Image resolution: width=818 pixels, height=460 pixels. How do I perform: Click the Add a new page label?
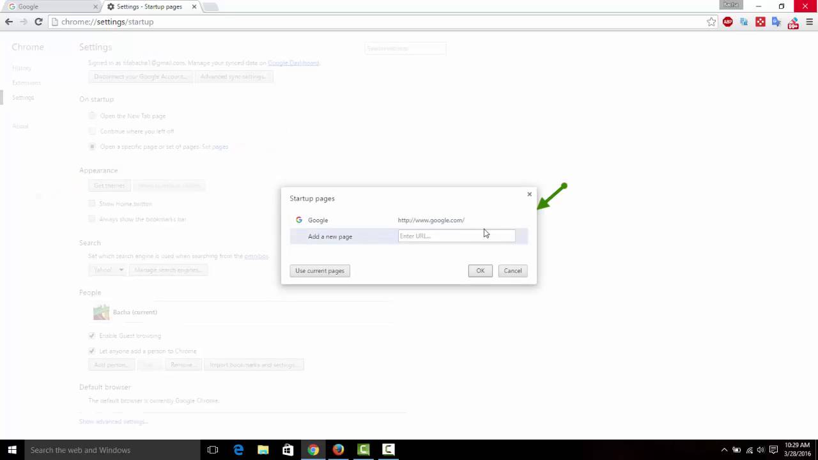point(330,236)
